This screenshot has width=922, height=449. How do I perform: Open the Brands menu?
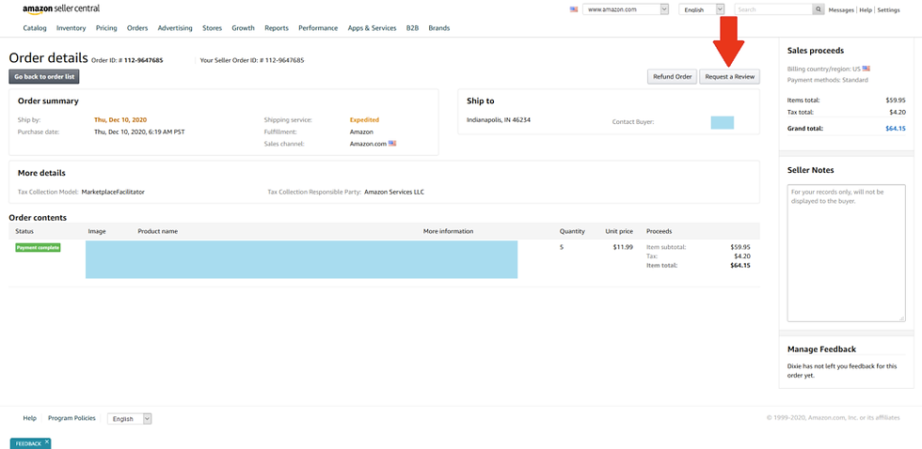[x=439, y=27]
